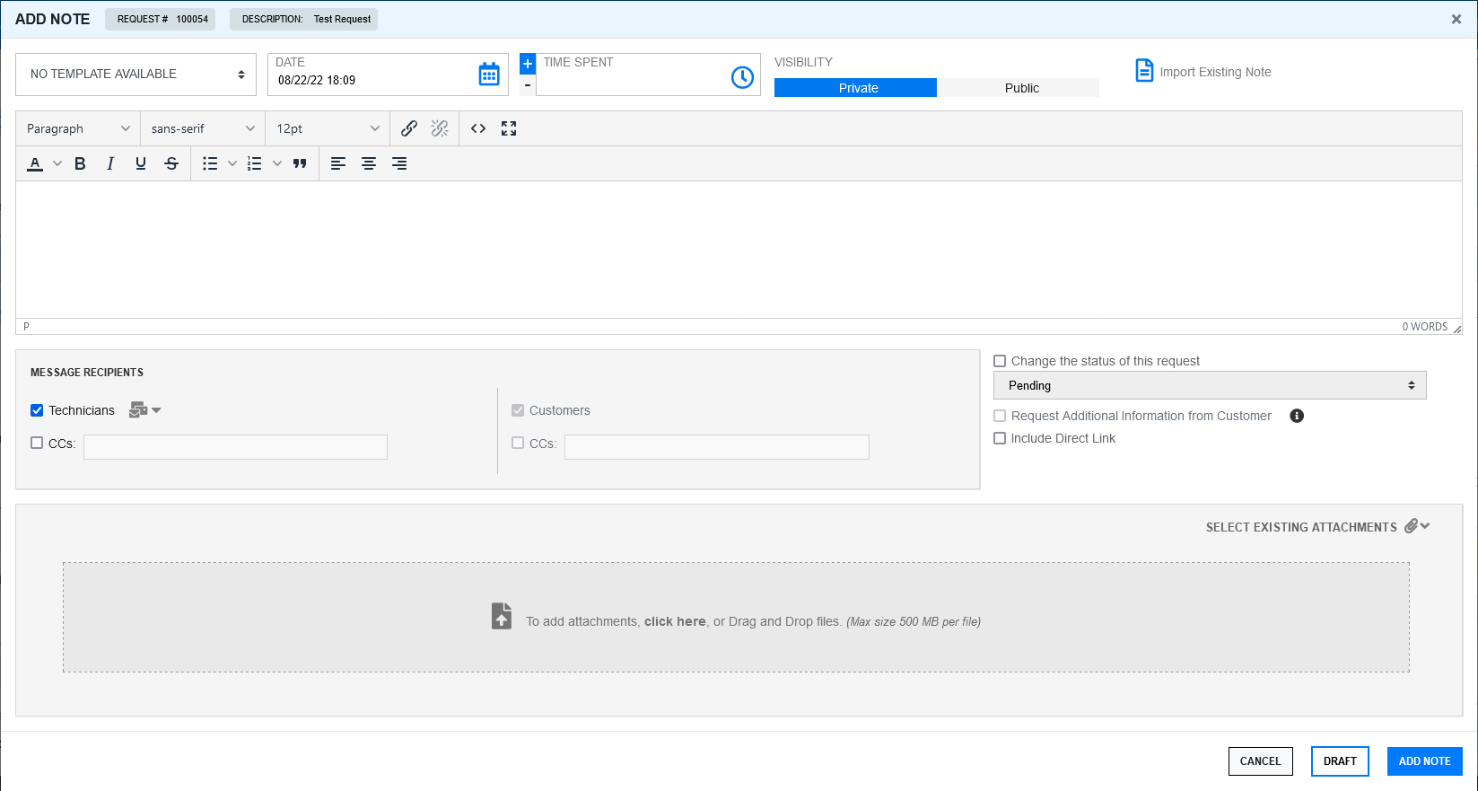
Task: Open source code view in the editor
Action: pos(478,128)
